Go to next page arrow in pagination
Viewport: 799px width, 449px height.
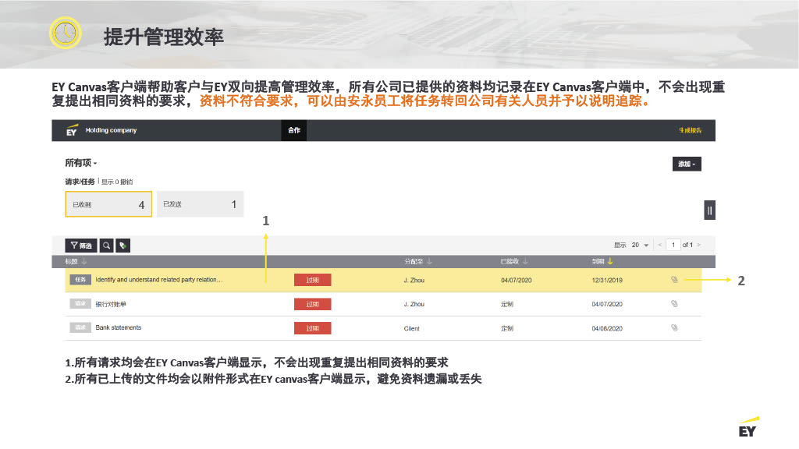click(699, 245)
